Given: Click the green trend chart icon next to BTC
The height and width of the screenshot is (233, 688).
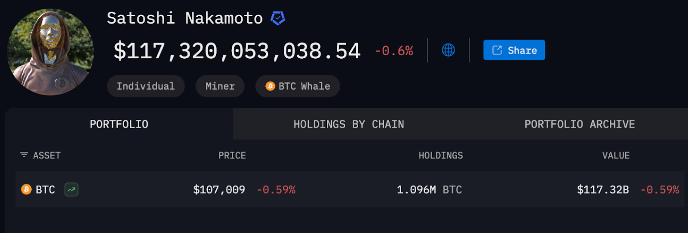Looking at the screenshot, I should (71, 189).
